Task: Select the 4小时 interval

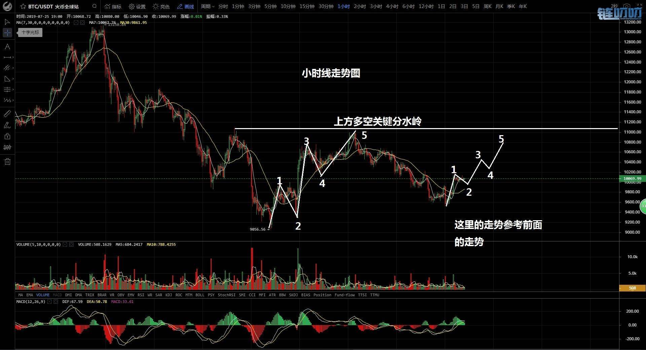Action: pos(392,6)
